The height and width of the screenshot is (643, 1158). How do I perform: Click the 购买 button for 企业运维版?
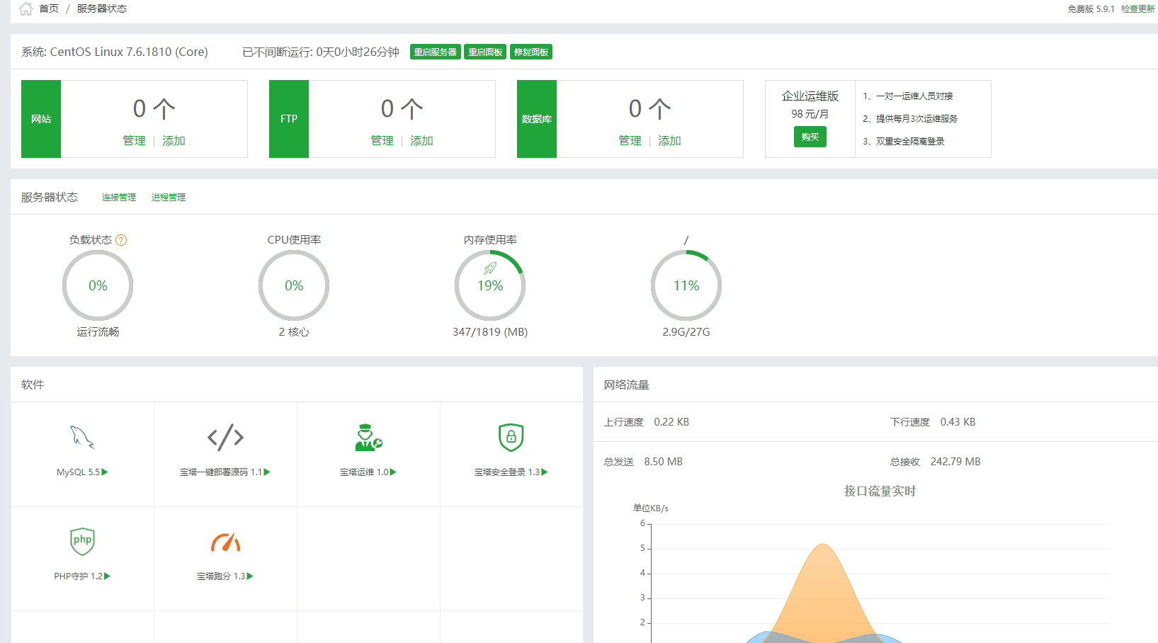point(810,137)
